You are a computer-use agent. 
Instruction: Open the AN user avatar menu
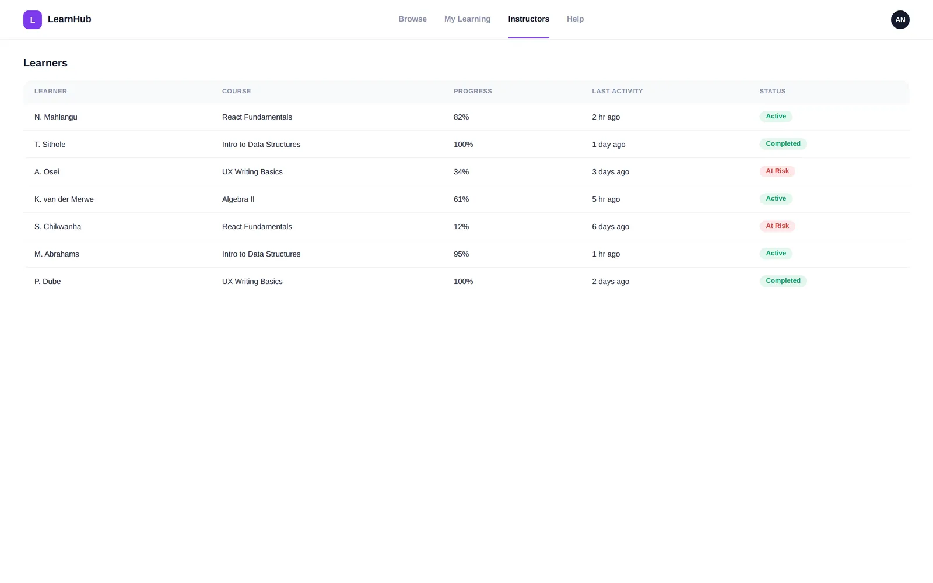coord(900,20)
